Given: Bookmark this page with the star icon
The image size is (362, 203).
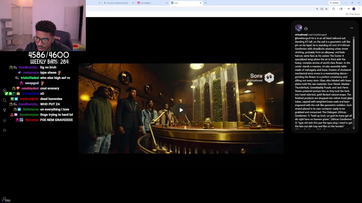Looking at the screenshot, I should point(326,9).
